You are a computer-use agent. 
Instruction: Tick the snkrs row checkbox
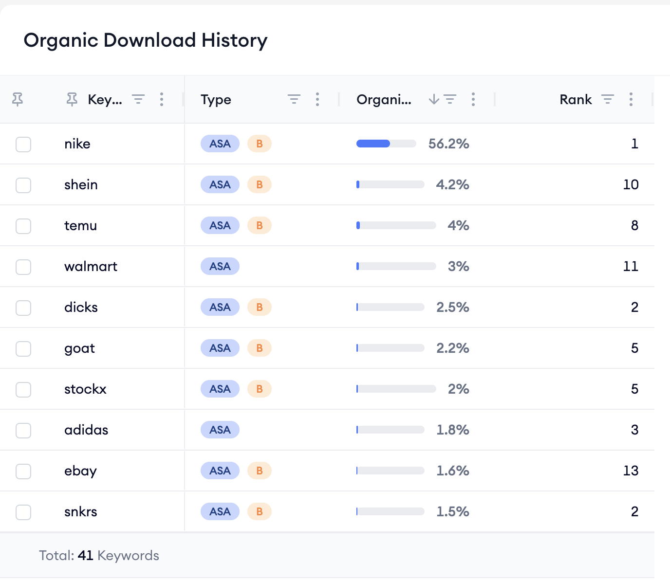(x=23, y=512)
